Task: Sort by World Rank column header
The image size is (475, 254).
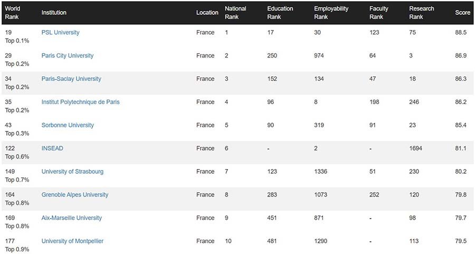Action: (x=12, y=13)
